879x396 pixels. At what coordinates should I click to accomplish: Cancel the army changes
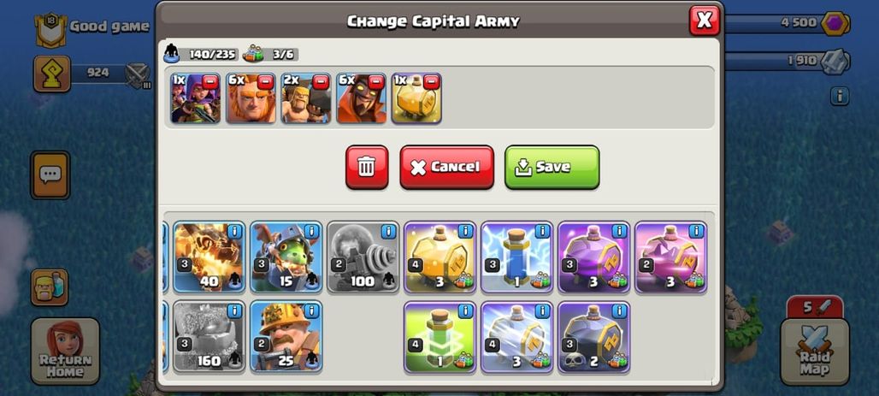(x=447, y=167)
